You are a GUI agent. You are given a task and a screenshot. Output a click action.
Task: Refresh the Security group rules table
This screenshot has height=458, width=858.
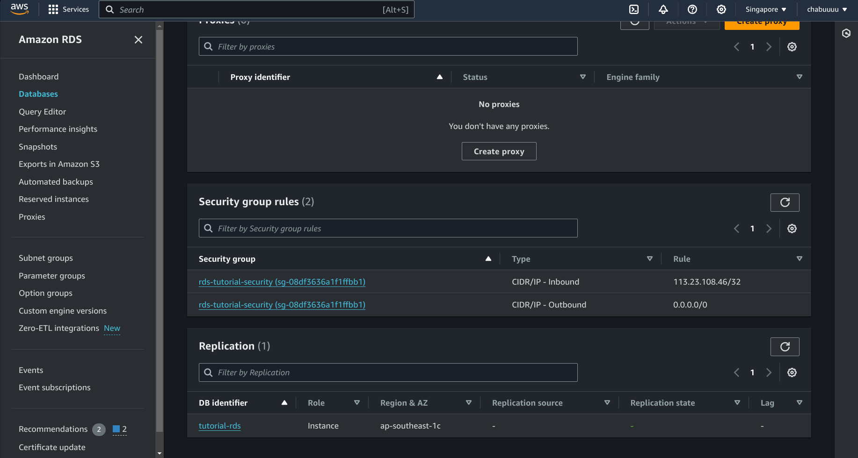pyautogui.click(x=785, y=202)
